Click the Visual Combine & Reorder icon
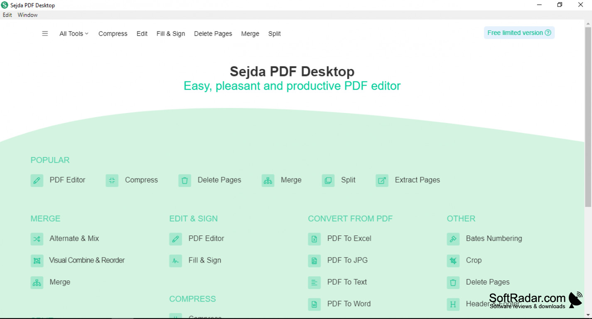 (37, 261)
